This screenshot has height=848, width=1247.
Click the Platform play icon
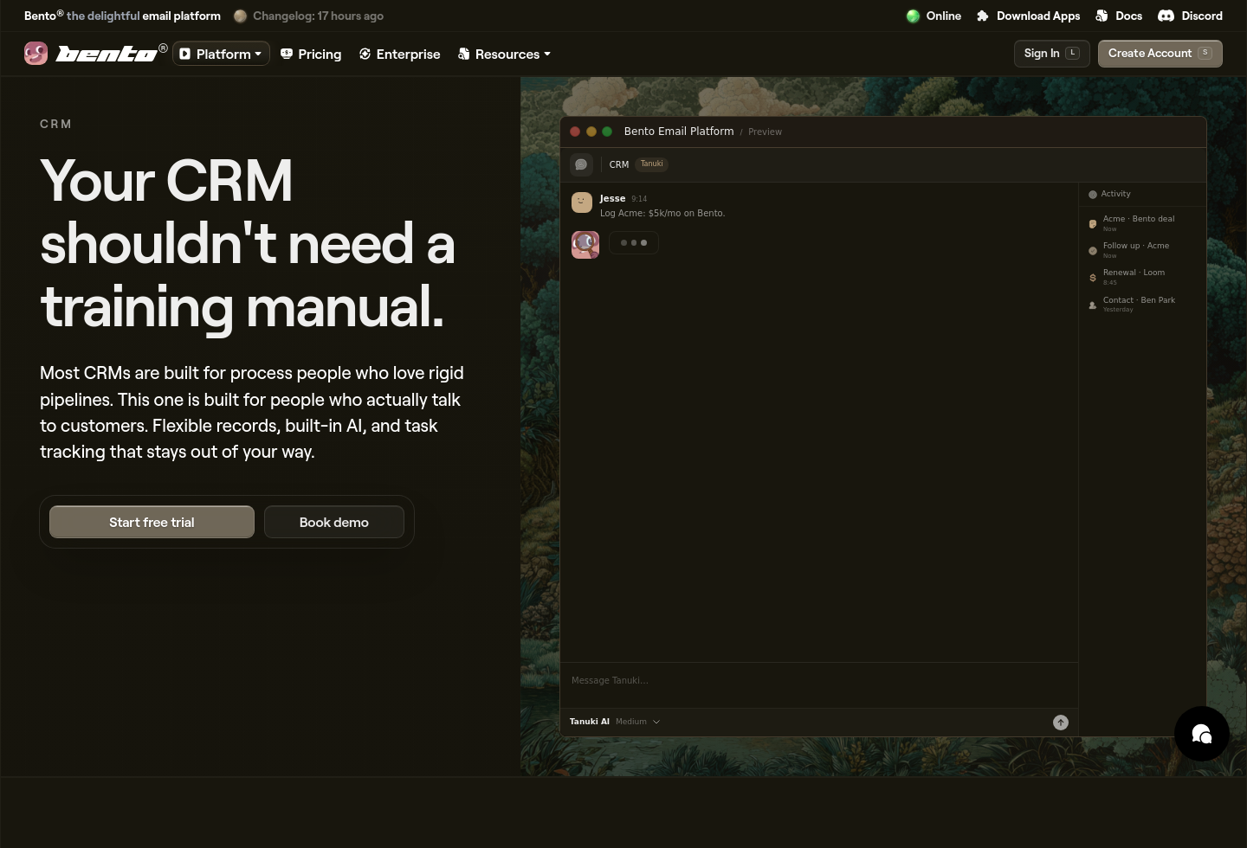tap(184, 54)
